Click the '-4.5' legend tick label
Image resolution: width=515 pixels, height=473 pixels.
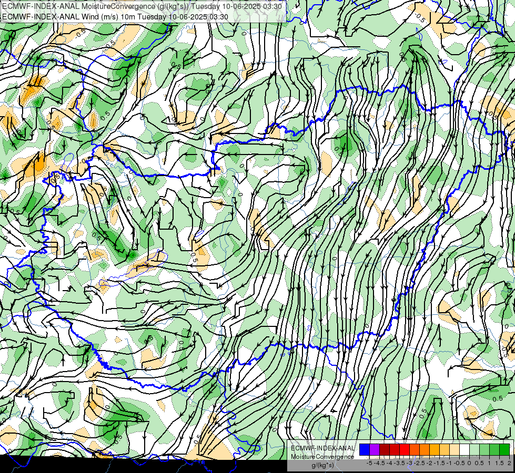click(x=379, y=463)
